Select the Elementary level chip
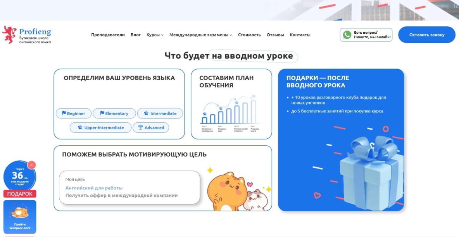Screen dimensions: 459x237 (114, 113)
